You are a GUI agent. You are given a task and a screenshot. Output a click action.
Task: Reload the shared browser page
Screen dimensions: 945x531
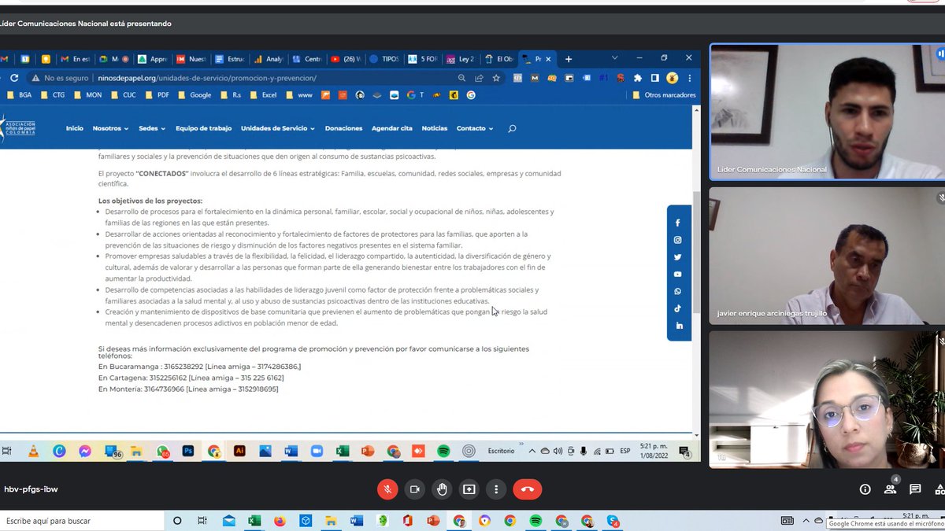14,78
